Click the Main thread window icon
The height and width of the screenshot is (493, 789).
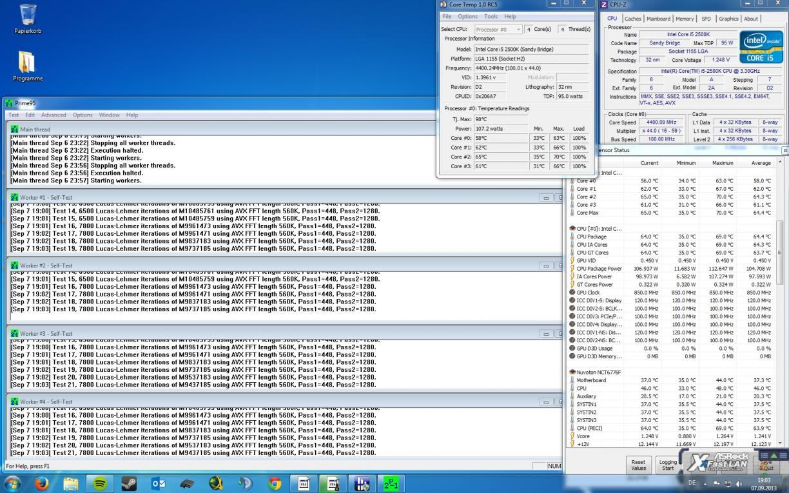click(x=15, y=129)
